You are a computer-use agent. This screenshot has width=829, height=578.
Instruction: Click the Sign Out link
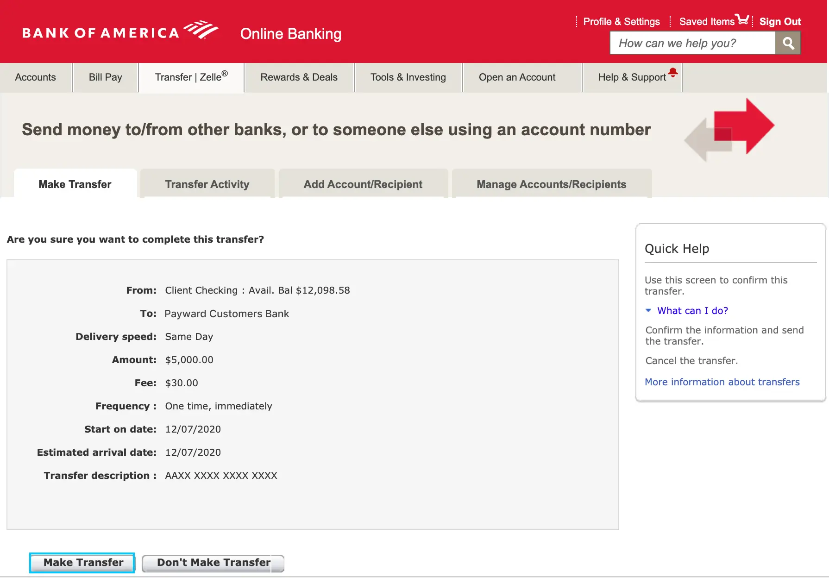point(780,21)
